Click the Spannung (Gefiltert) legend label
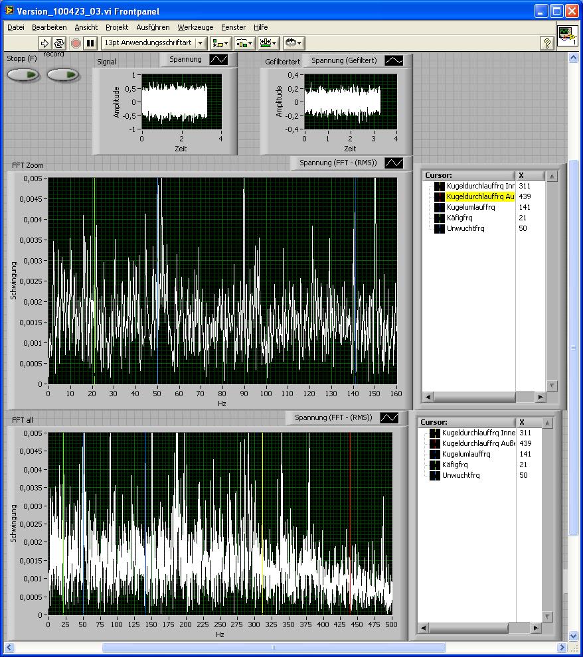 click(x=344, y=60)
